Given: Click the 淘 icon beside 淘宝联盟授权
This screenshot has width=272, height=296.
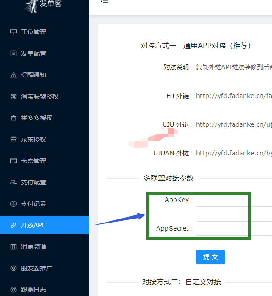Looking at the screenshot, I should point(13,96).
